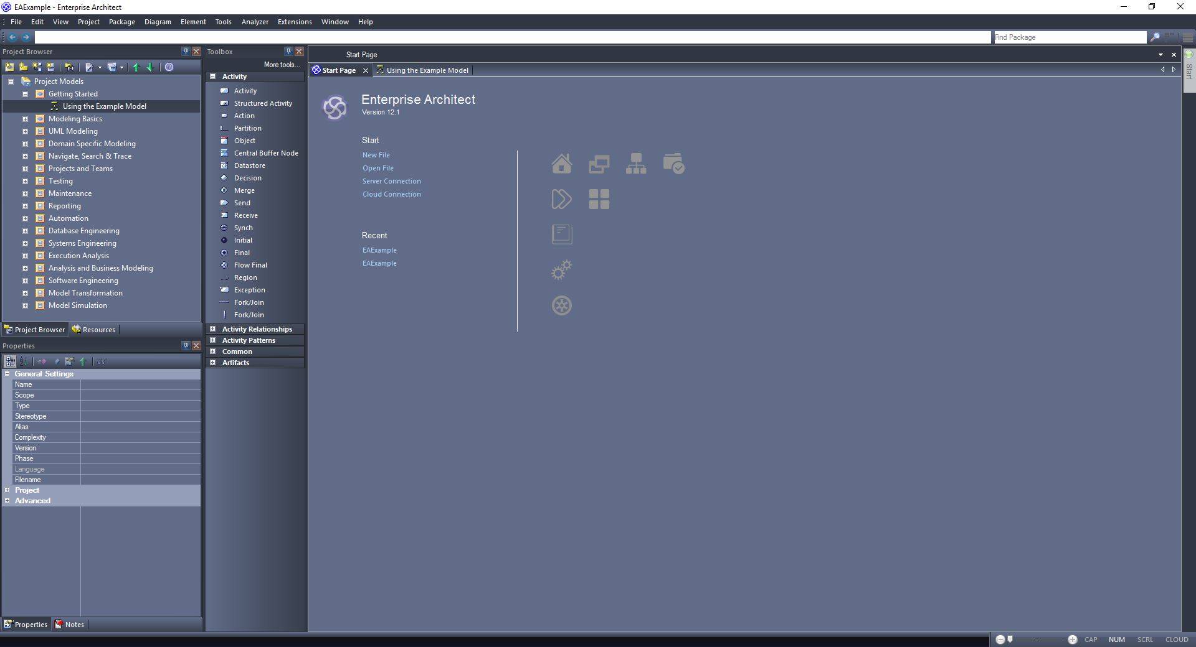Viewport: 1196px width, 647px height.
Task: Click the Find Package search icon
Action: pyautogui.click(x=1154, y=37)
